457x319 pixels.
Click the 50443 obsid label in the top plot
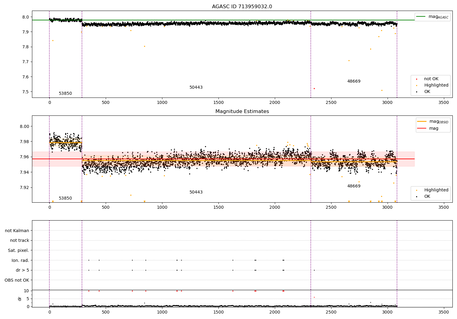[x=196, y=87]
